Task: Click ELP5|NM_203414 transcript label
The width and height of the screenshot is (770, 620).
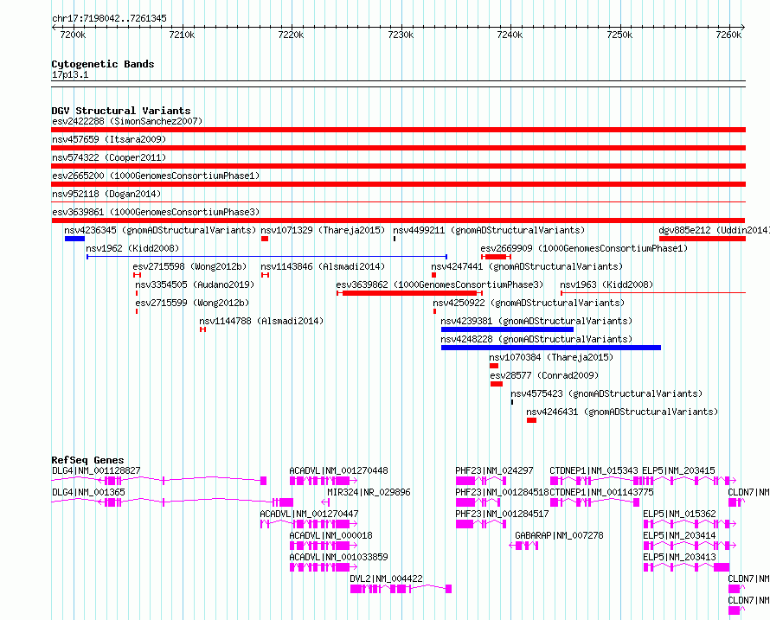Action: [680, 535]
